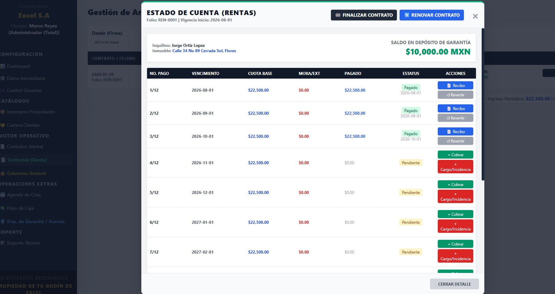The width and height of the screenshot is (555, 294).
Task: Open Agenda de Citas in sidebar
Action: [x=24, y=195]
